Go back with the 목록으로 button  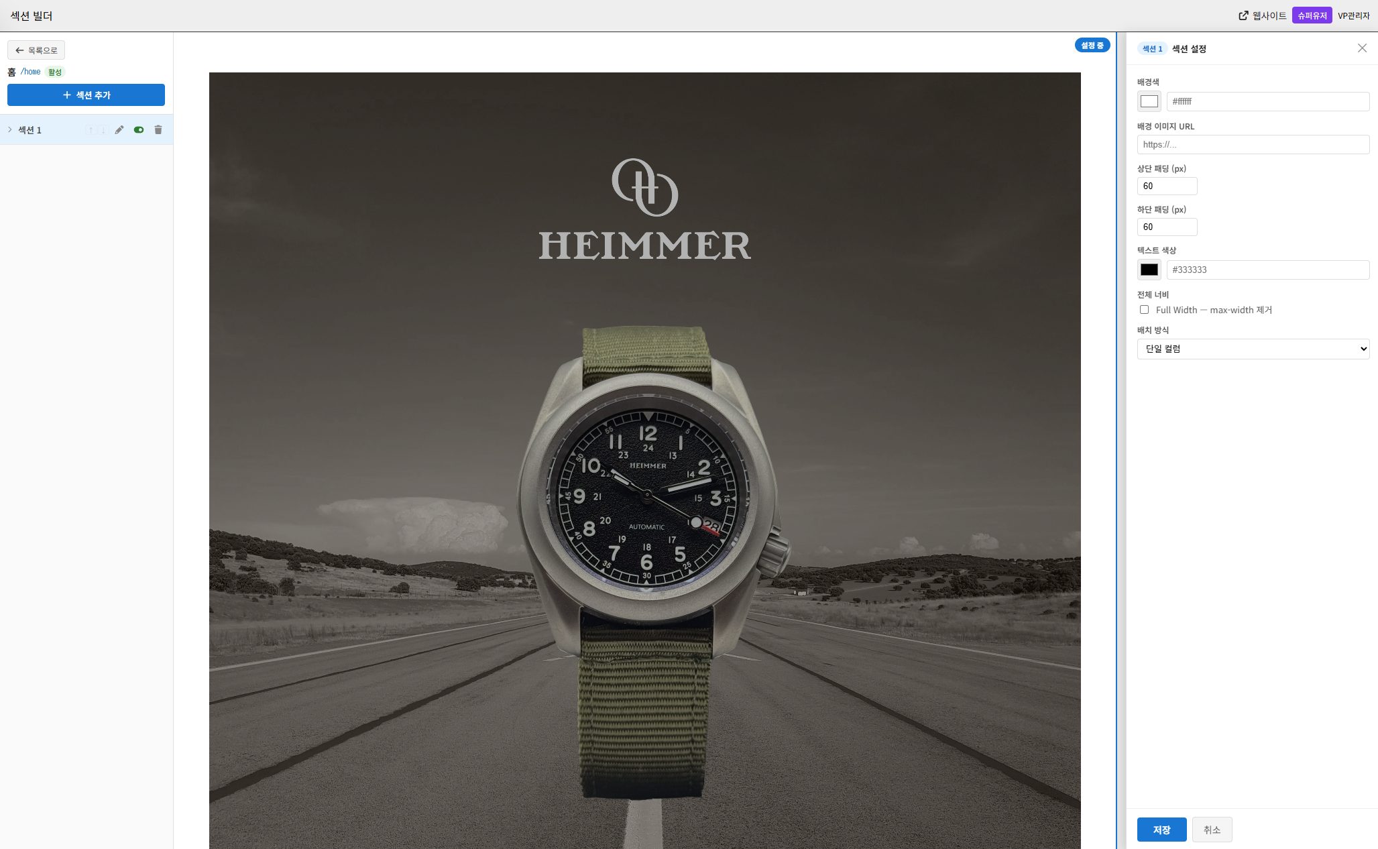tap(36, 50)
